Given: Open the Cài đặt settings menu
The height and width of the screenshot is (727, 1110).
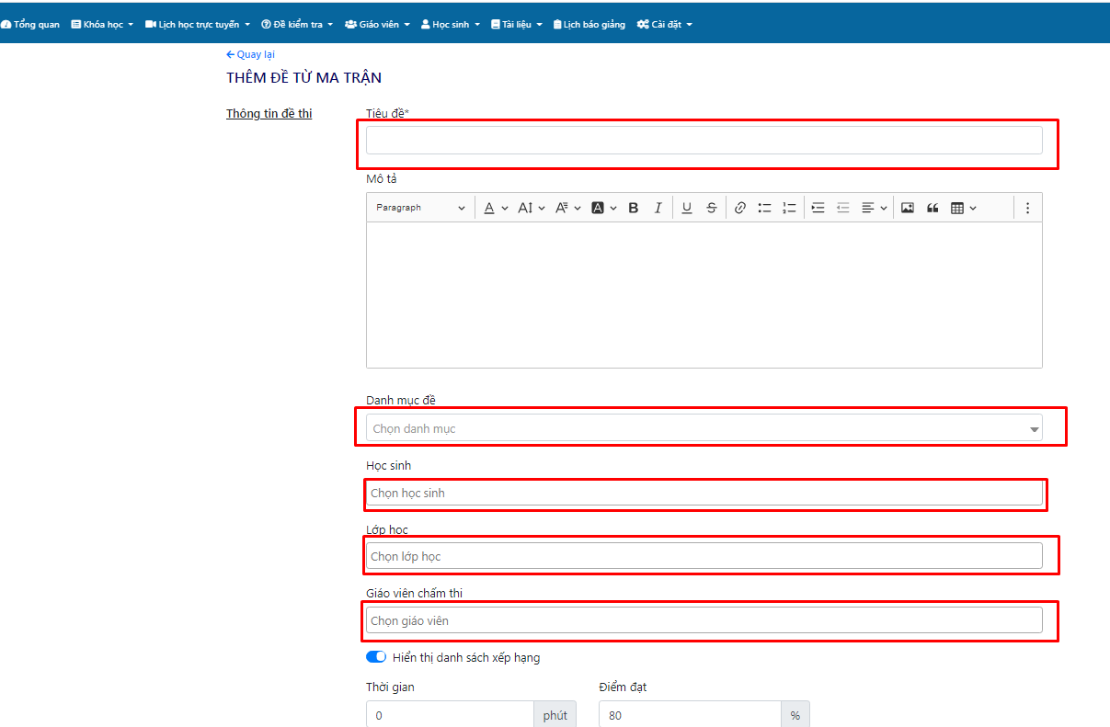Looking at the screenshot, I should (665, 24).
